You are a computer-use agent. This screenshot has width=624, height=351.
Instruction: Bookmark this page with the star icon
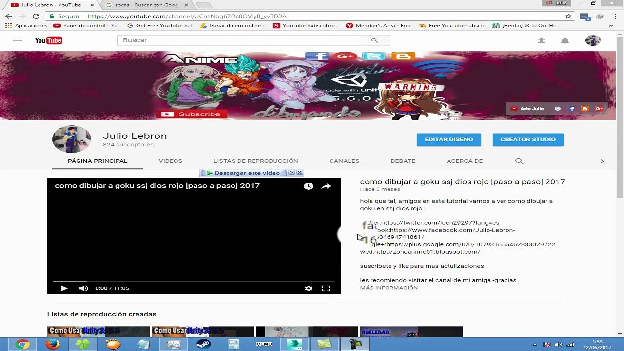(x=568, y=16)
